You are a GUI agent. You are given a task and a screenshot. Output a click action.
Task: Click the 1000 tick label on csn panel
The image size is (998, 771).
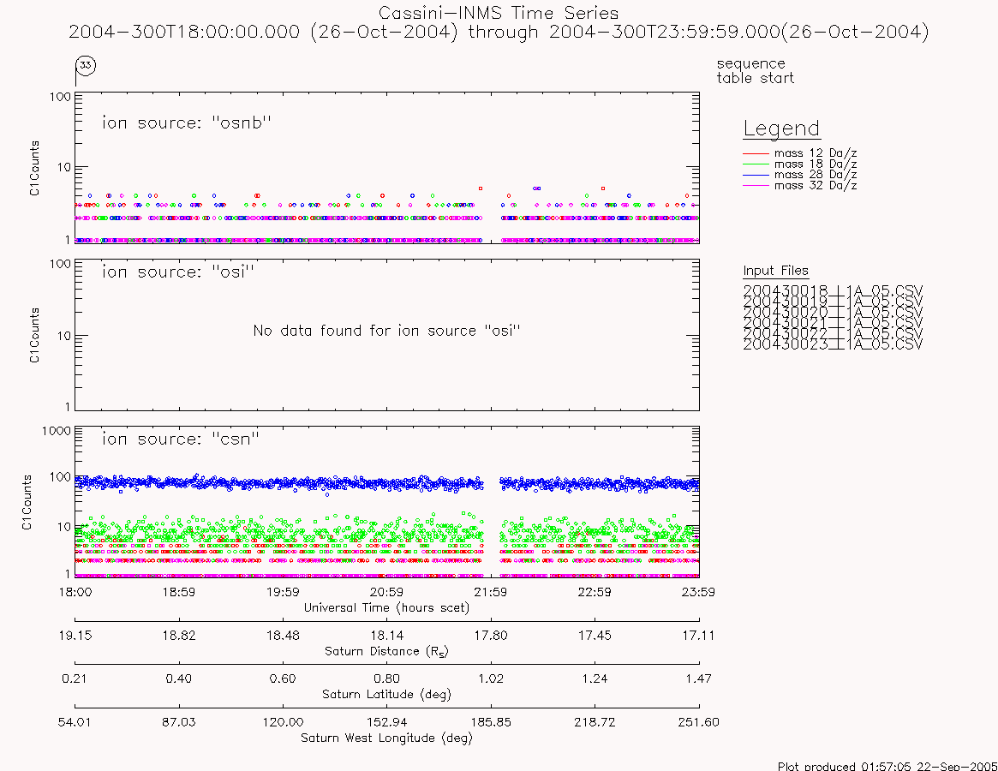coord(56,431)
